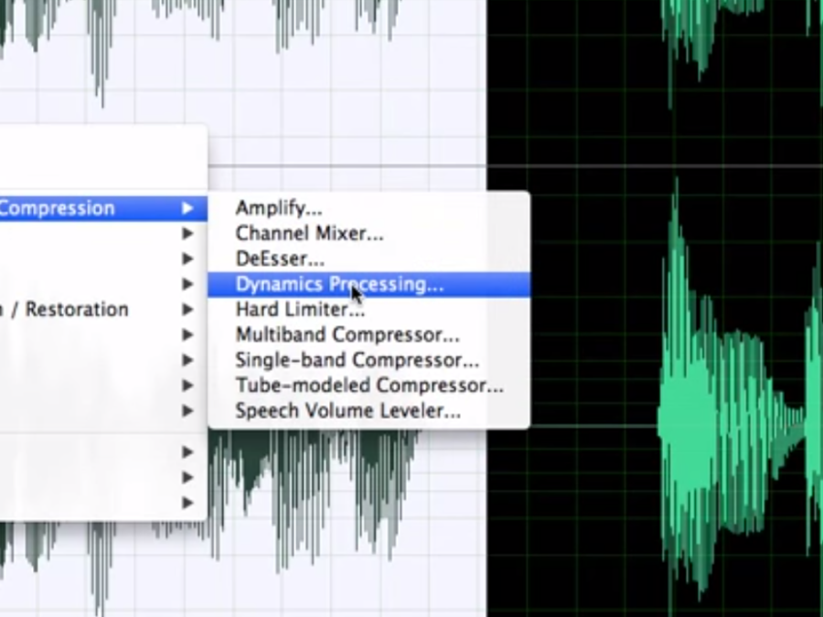Screen dimensions: 823x617
Task: Choose Channel Mixer effect
Action: (309, 234)
